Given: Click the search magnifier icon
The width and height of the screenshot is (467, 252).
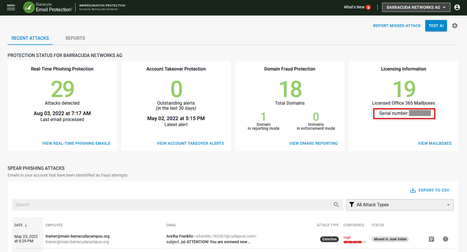Looking at the screenshot, I should [x=336, y=205].
